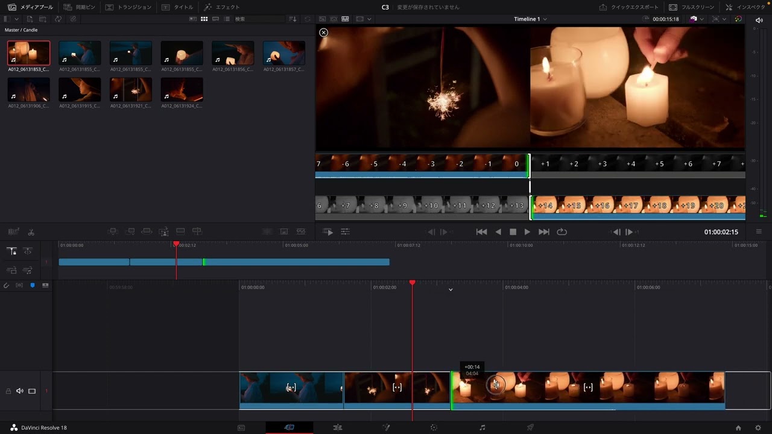This screenshot has width=772, height=434.
Task: Open the media pool sort dropdown
Action: (x=293, y=19)
